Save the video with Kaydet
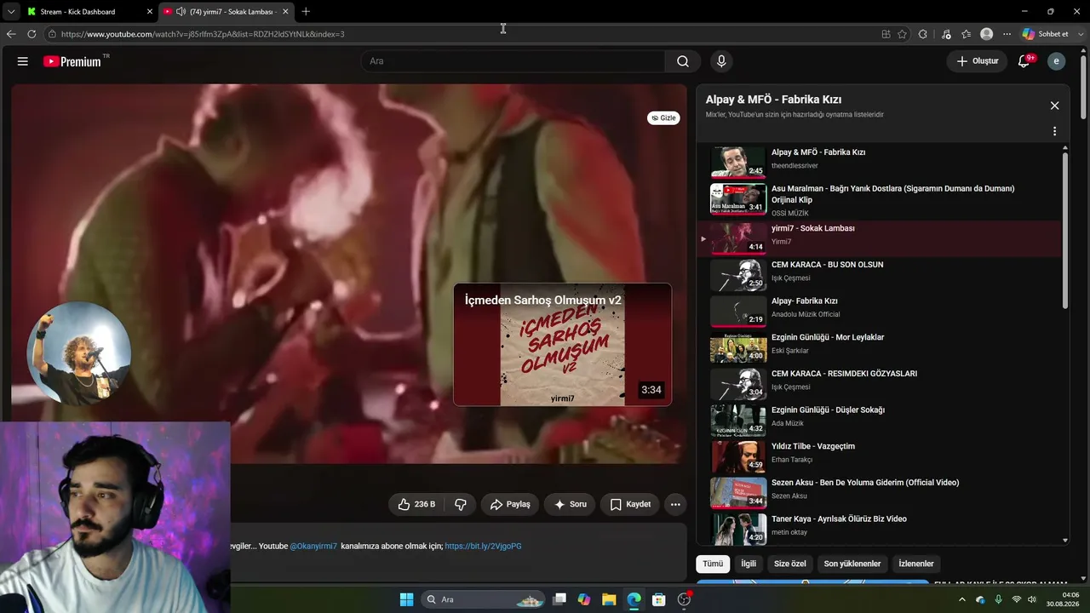The width and height of the screenshot is (1090, 613). 630,504
